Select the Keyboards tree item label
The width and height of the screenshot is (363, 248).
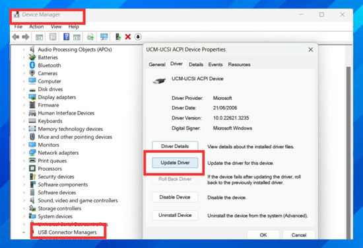pos(50,121)
